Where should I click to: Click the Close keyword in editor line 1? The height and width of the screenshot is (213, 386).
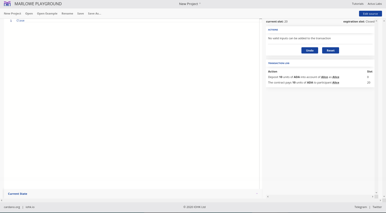click(20, 20)
